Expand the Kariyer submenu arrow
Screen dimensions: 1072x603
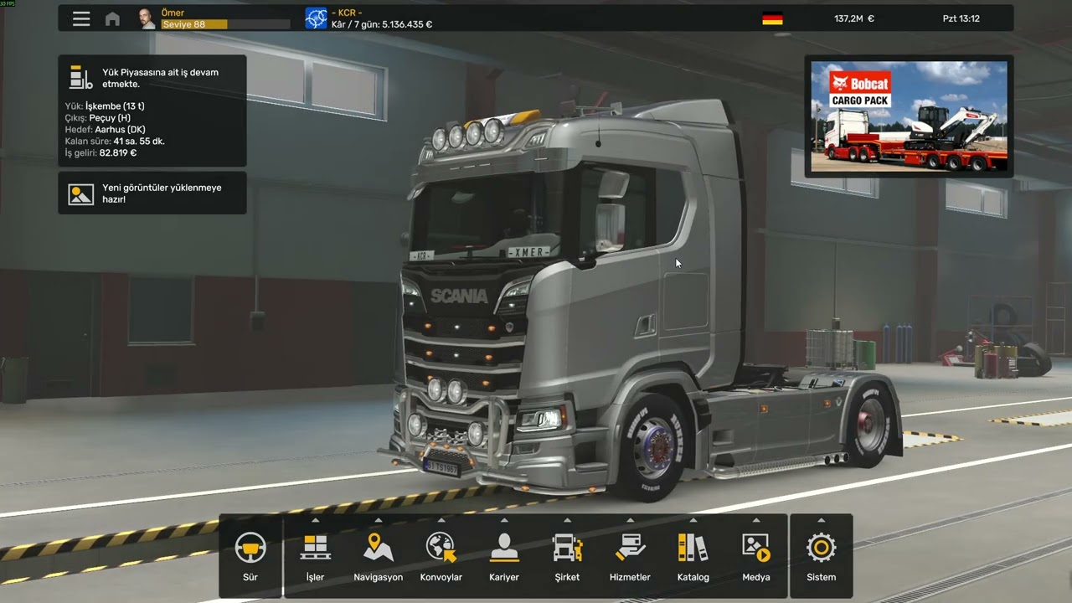click(504, 520)
